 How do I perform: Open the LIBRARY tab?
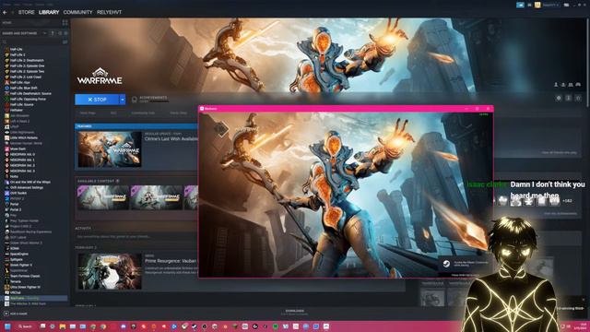pos(49,12)
